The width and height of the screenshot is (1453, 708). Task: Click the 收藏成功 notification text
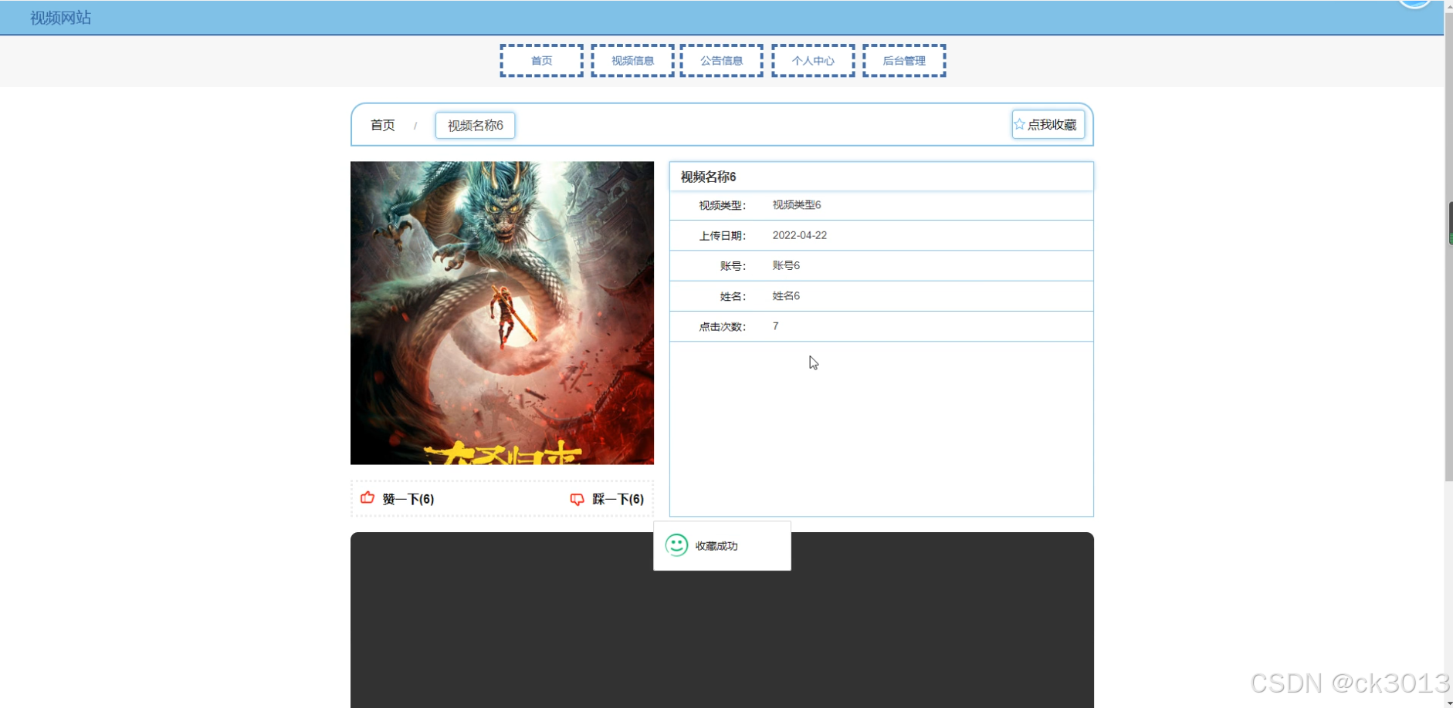pos(716,546)
